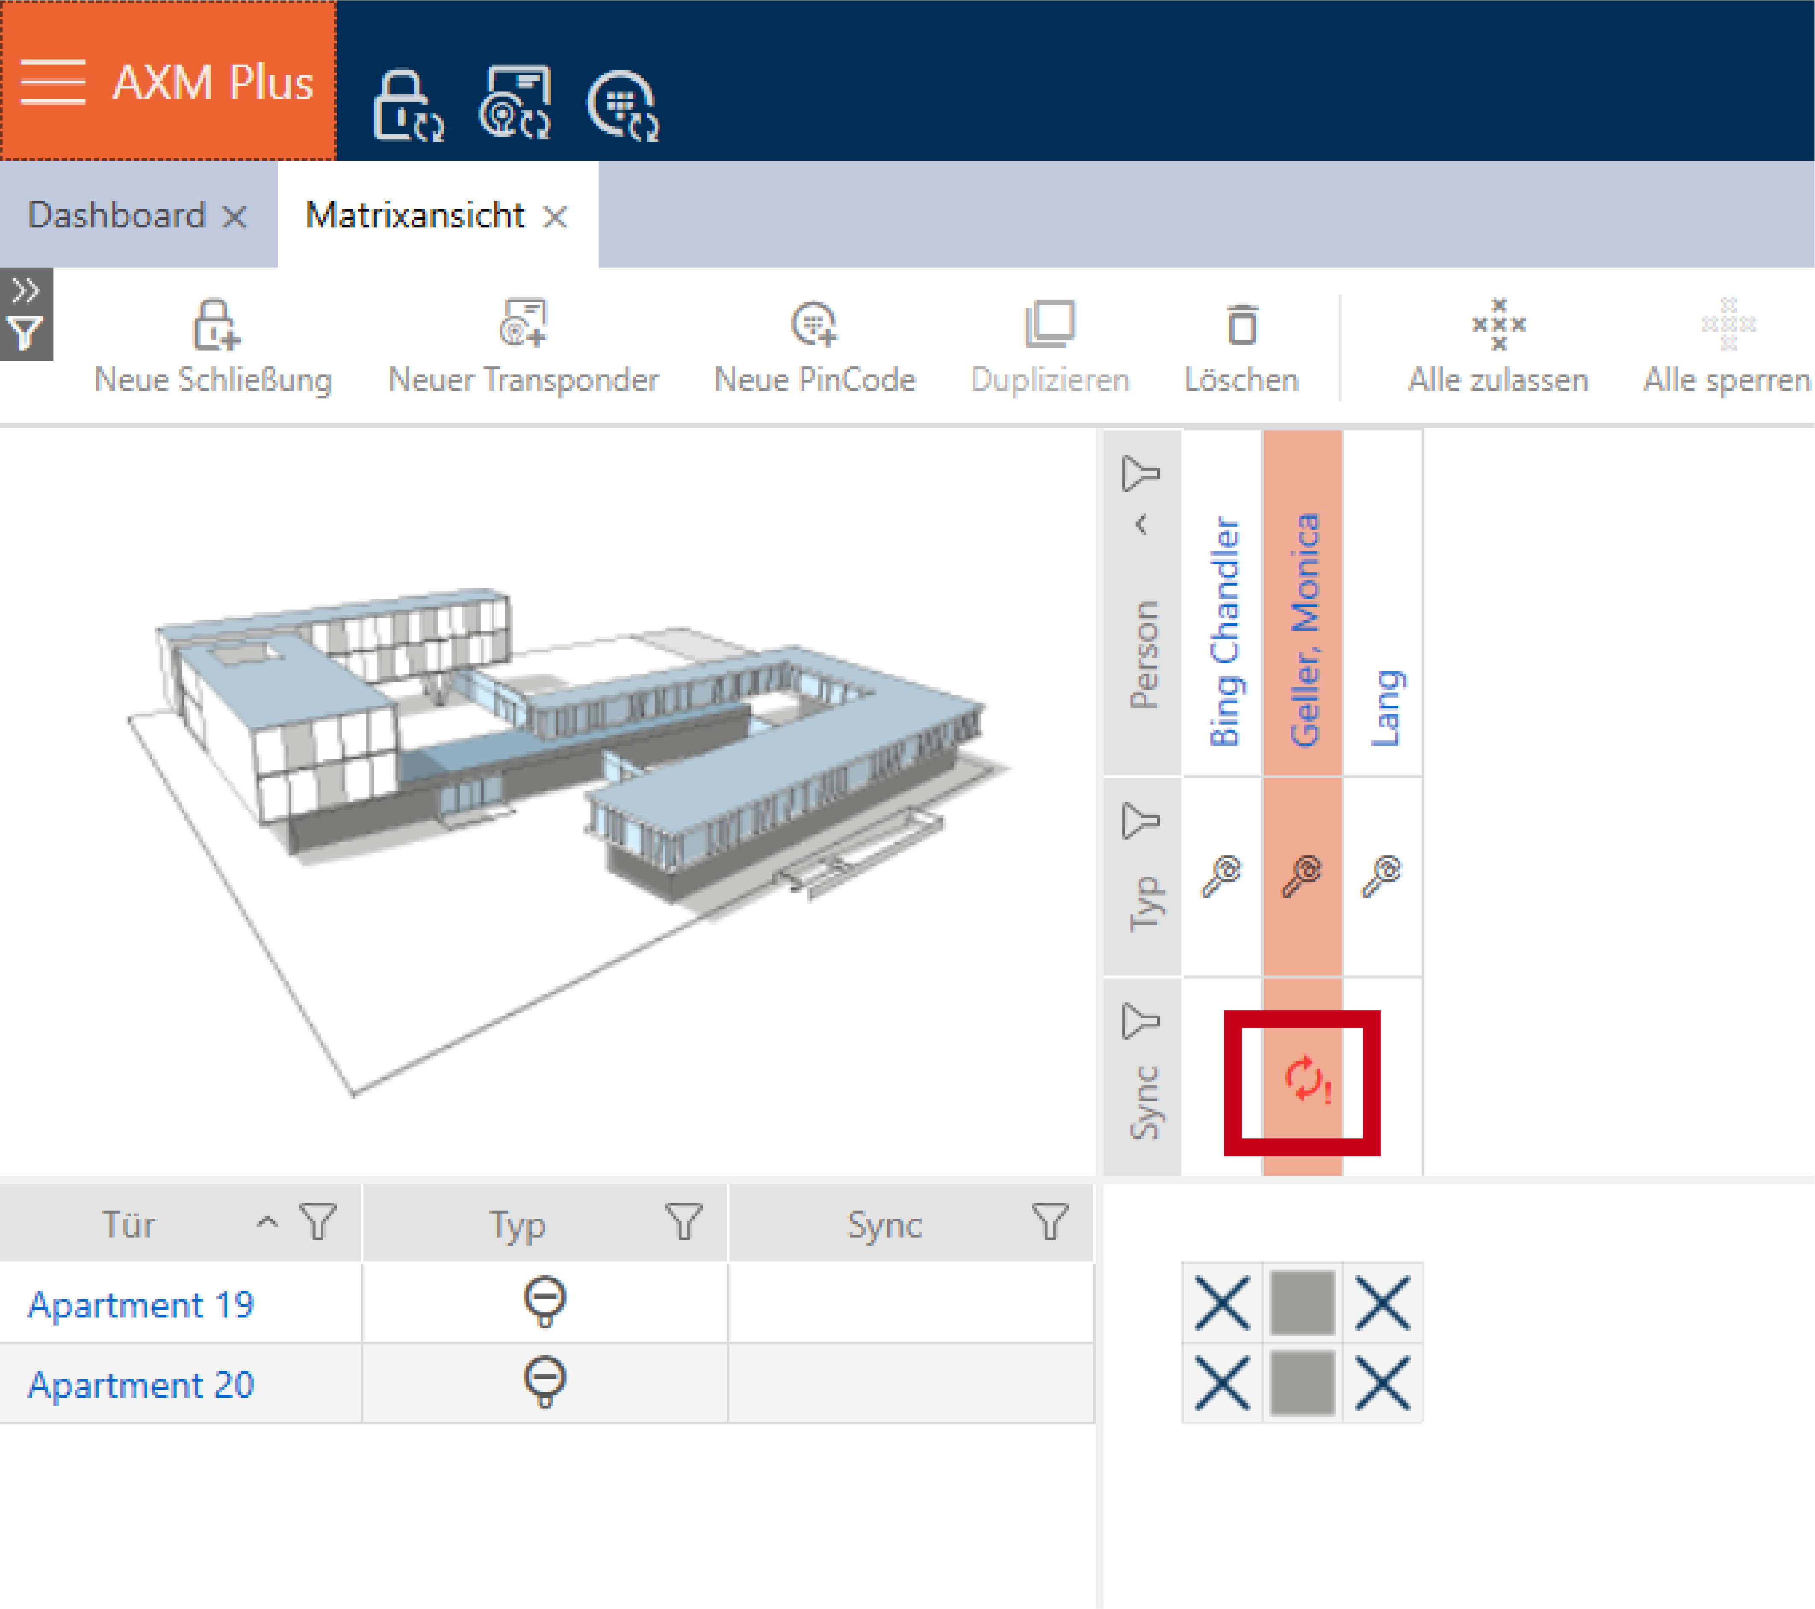This screenshot has width=1815, height=1609.
Task: Open the AXM Plus hamburger menu
Action: tap(53, 82)
